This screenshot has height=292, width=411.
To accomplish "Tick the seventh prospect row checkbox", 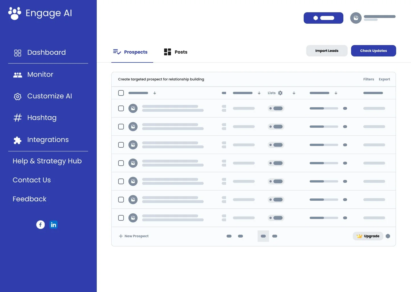I will point(121,218).
